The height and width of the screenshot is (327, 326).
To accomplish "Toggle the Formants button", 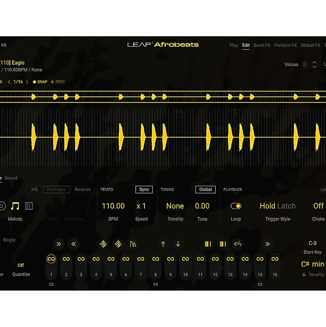I will (56, 189).
